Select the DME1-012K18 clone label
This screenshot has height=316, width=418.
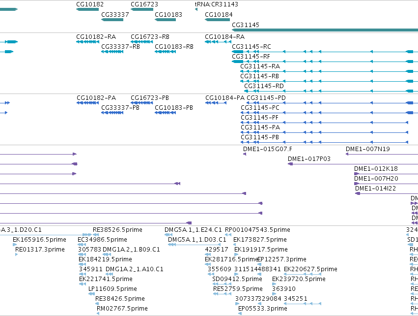point(376,169)
